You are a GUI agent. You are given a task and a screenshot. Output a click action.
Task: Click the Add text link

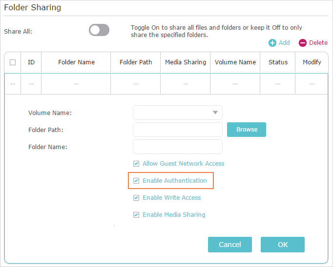coord(284,43)
